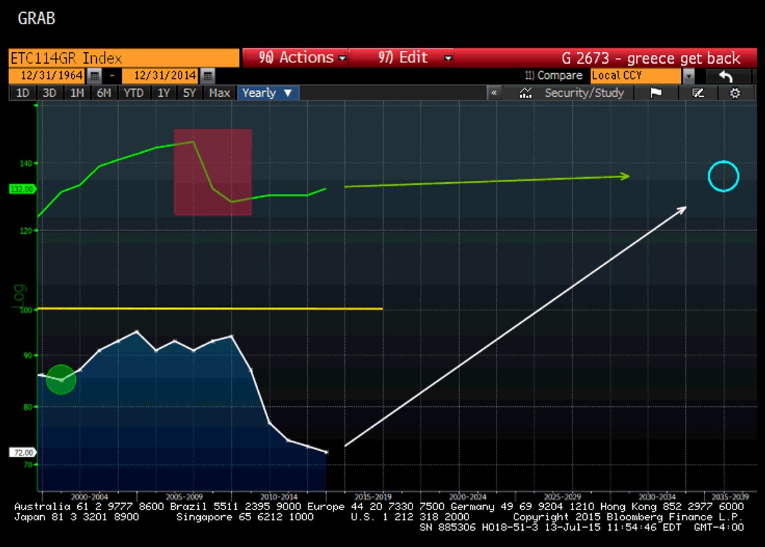This screenshot has width=765, height=547.
Task: Click the 11) Compare button
Action: coord(553,76)
